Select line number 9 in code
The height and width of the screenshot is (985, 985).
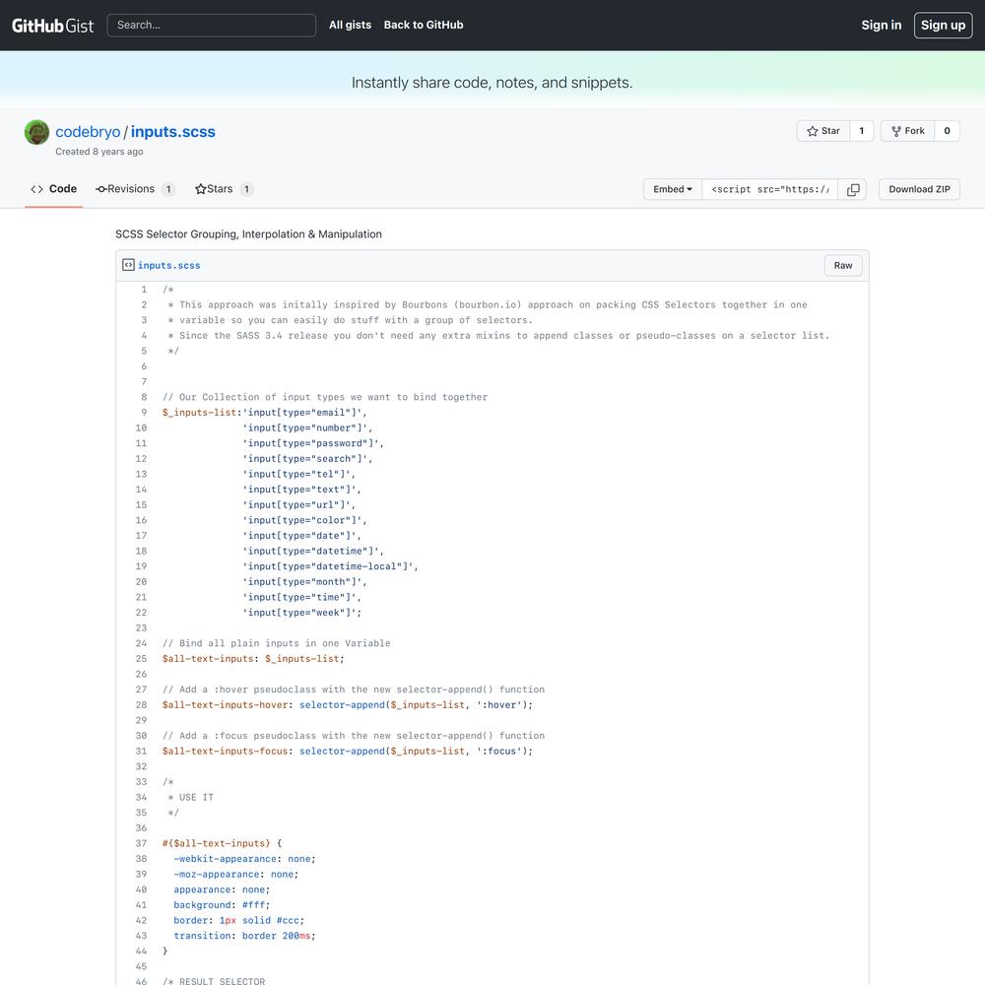143,413
